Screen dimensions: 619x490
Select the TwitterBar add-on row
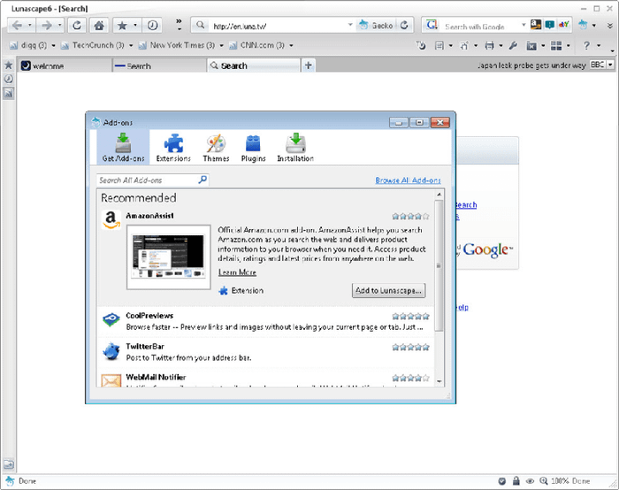point(265,352)
